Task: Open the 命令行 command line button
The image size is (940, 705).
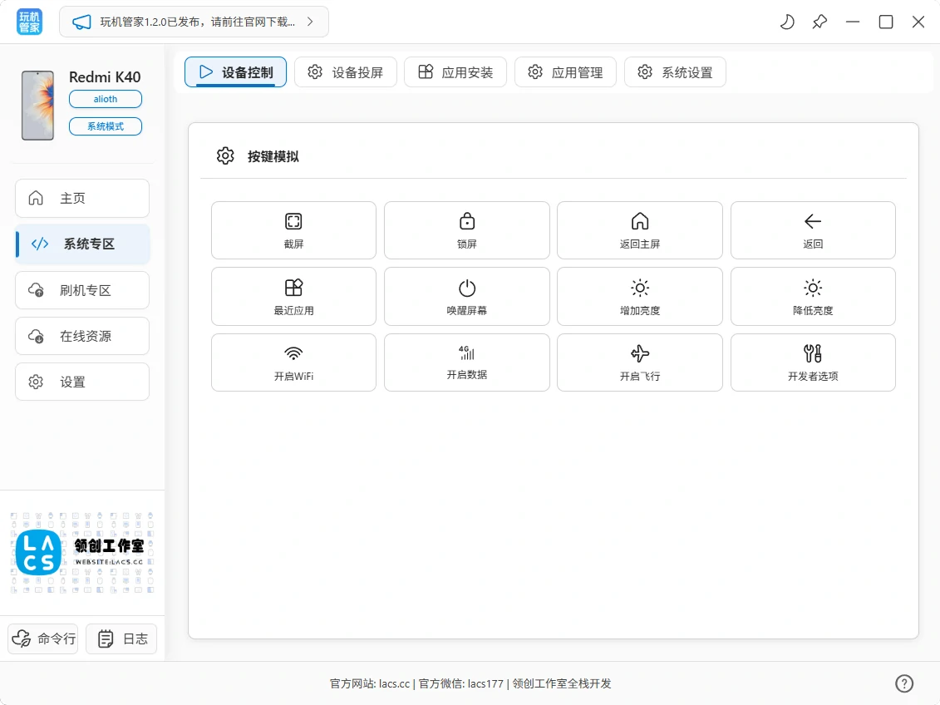Action: pos(43,638)
